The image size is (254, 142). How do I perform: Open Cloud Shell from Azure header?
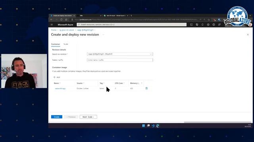191,24
